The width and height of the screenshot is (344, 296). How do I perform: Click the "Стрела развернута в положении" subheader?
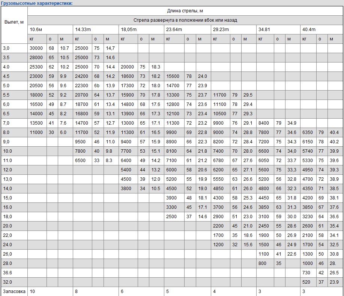(185, 20)
